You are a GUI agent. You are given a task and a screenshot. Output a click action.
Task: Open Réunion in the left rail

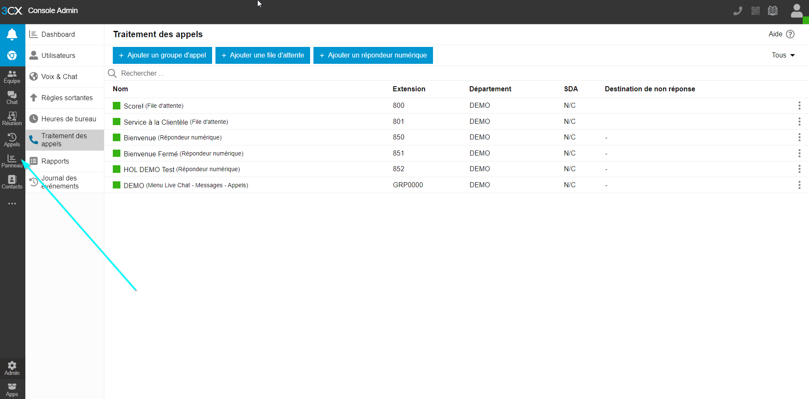(x=12, y=119)
